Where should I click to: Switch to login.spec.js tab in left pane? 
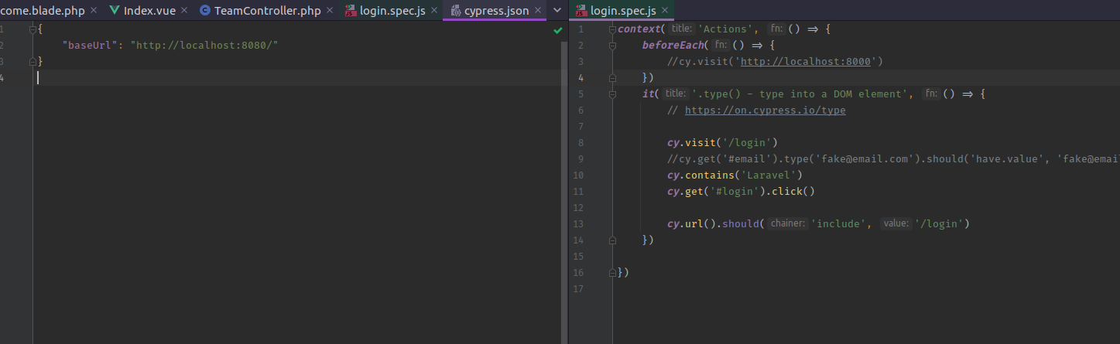(x=392, y=11)
